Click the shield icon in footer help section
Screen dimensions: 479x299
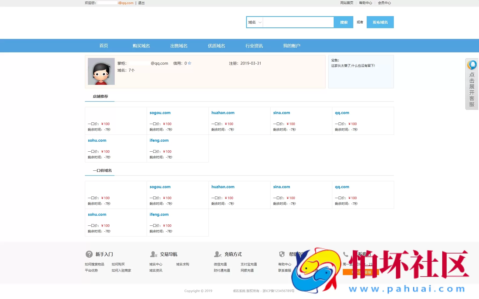(282, 254)
